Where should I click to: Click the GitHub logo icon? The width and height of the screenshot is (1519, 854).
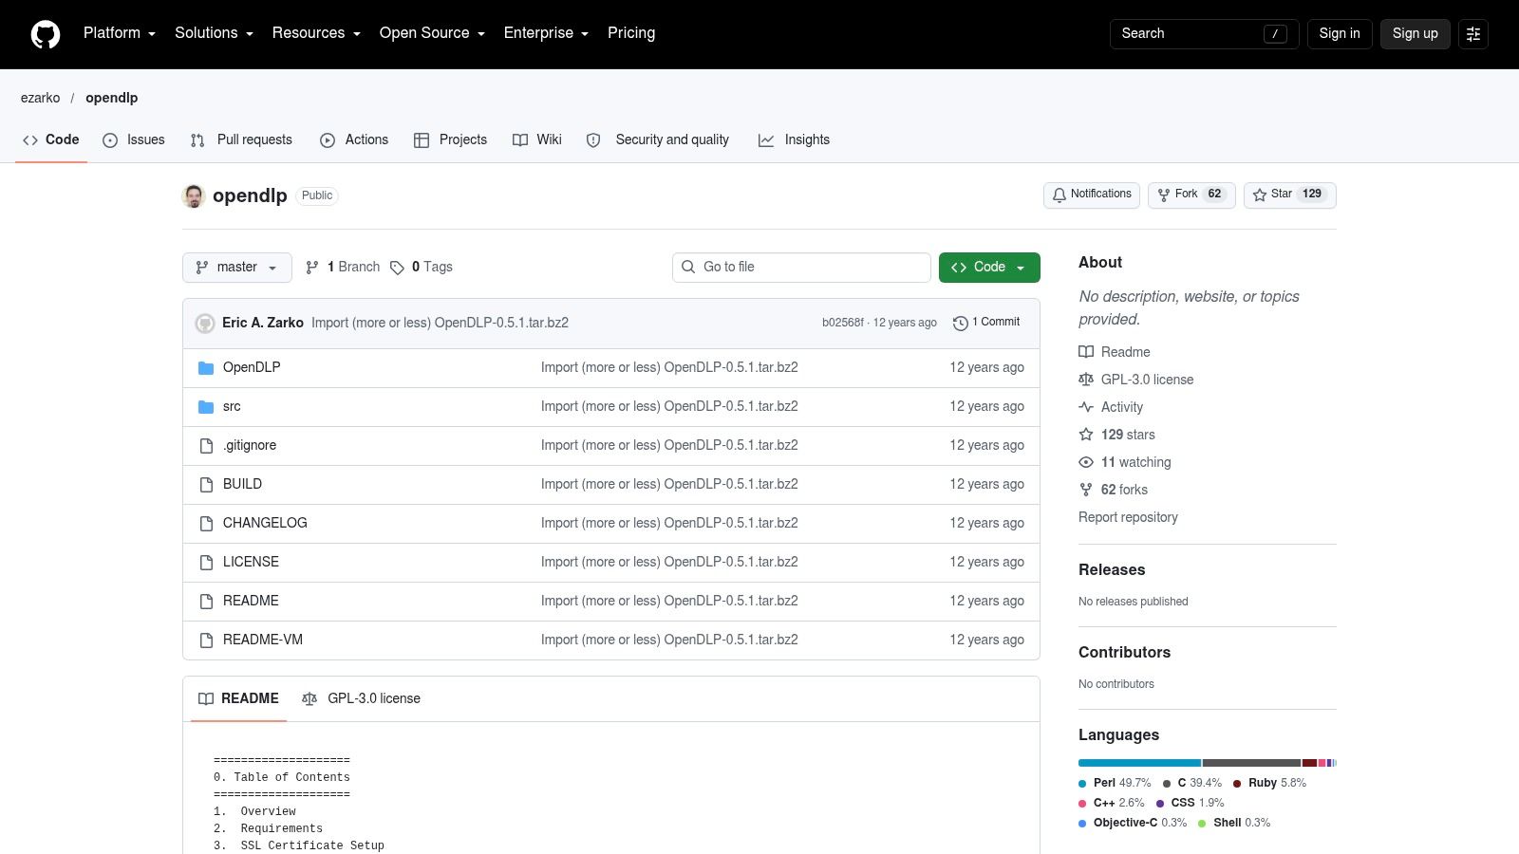pos(46,34)
